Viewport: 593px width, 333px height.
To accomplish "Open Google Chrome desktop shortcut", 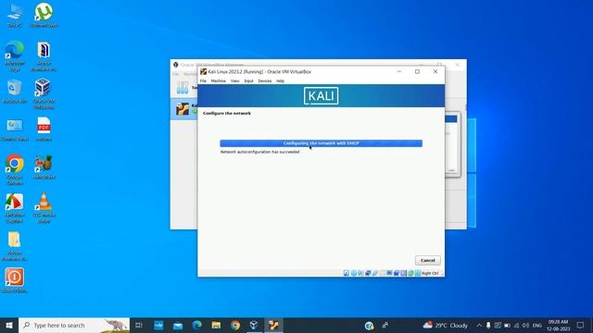I will [15, 169].
